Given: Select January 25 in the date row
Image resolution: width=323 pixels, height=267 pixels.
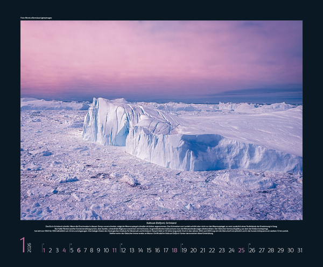Looking at the screenshot, I should 241,250.
